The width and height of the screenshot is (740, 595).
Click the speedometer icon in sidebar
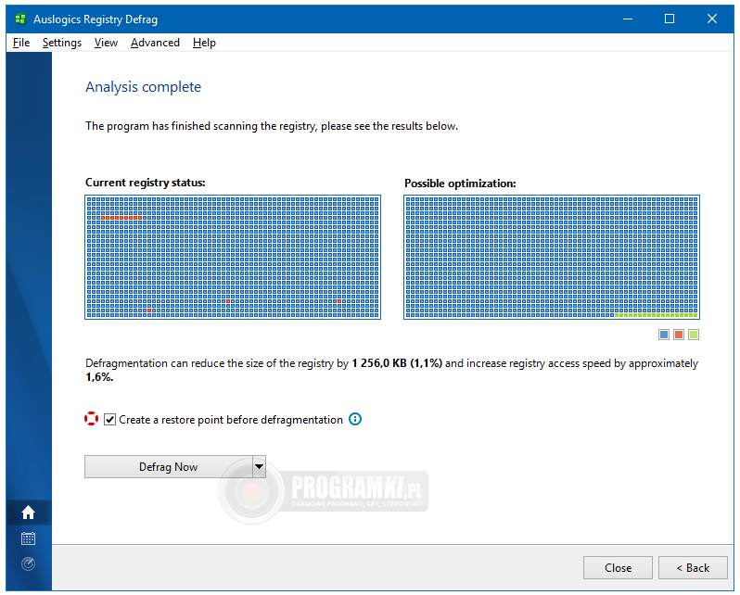coord(29,563)
